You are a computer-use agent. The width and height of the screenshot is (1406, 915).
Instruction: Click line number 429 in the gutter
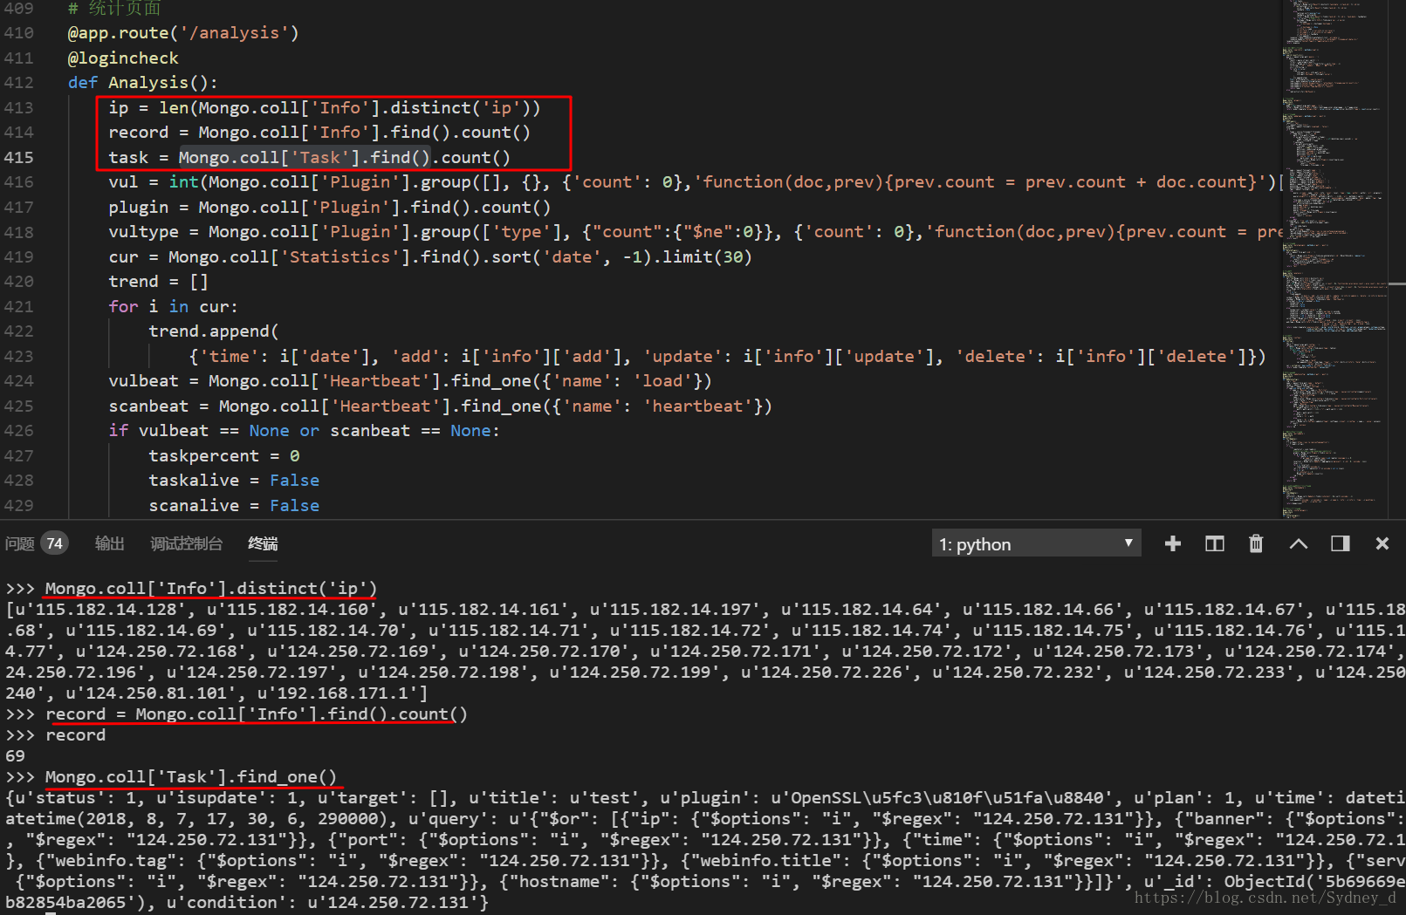(x=18, y=505)
